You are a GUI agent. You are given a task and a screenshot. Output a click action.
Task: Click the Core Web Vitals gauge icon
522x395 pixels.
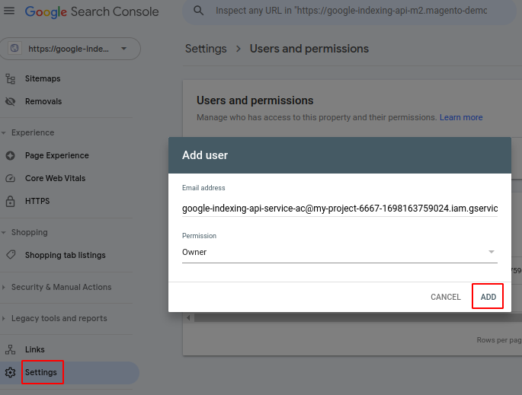(11, 179)
